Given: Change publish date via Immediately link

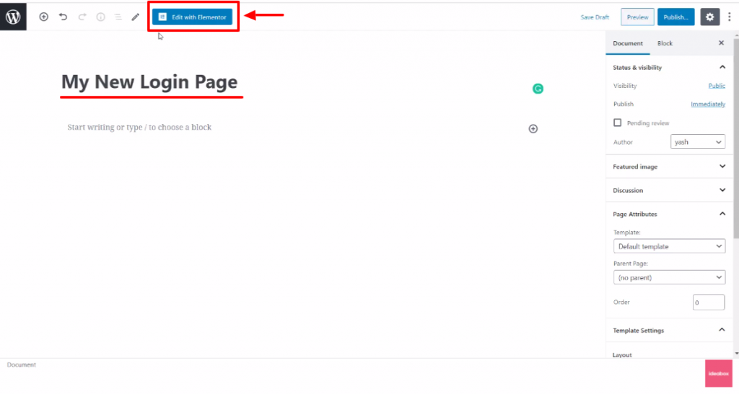Looking at the screenshot, I should [708, 104].
